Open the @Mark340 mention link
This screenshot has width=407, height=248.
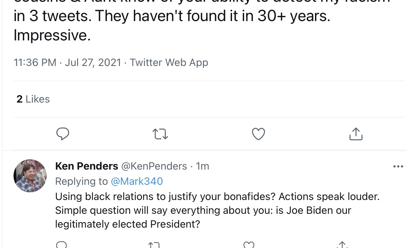(137, 181)
